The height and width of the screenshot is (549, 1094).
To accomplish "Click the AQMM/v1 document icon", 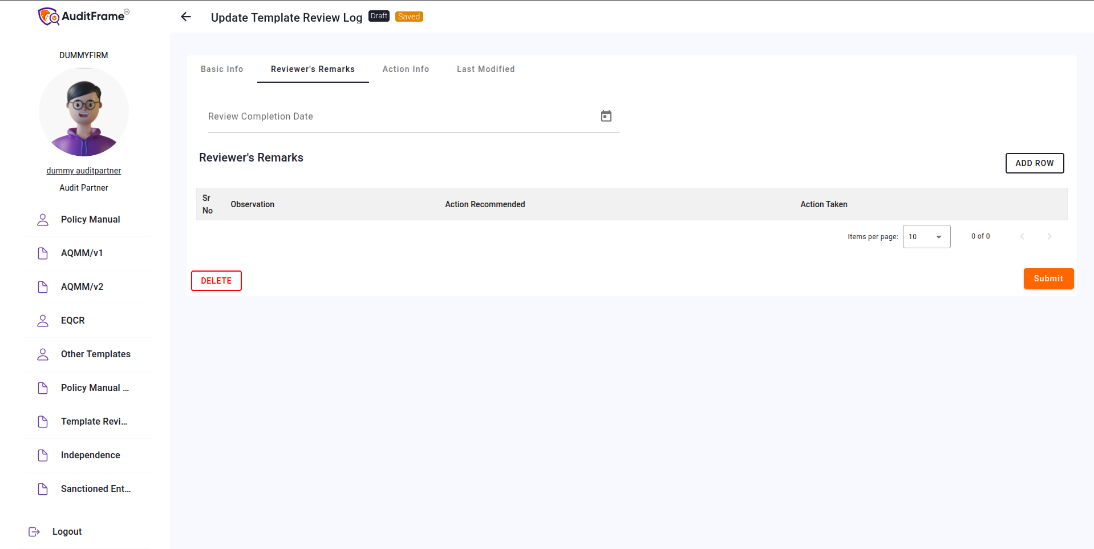I will (x=43, y=253).
